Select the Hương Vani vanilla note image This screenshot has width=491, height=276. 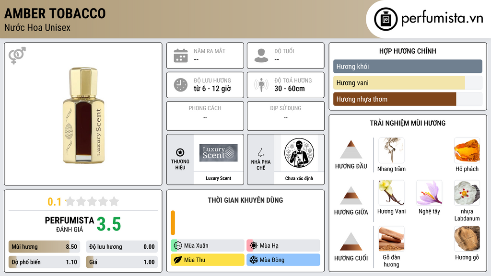[391, 193]
